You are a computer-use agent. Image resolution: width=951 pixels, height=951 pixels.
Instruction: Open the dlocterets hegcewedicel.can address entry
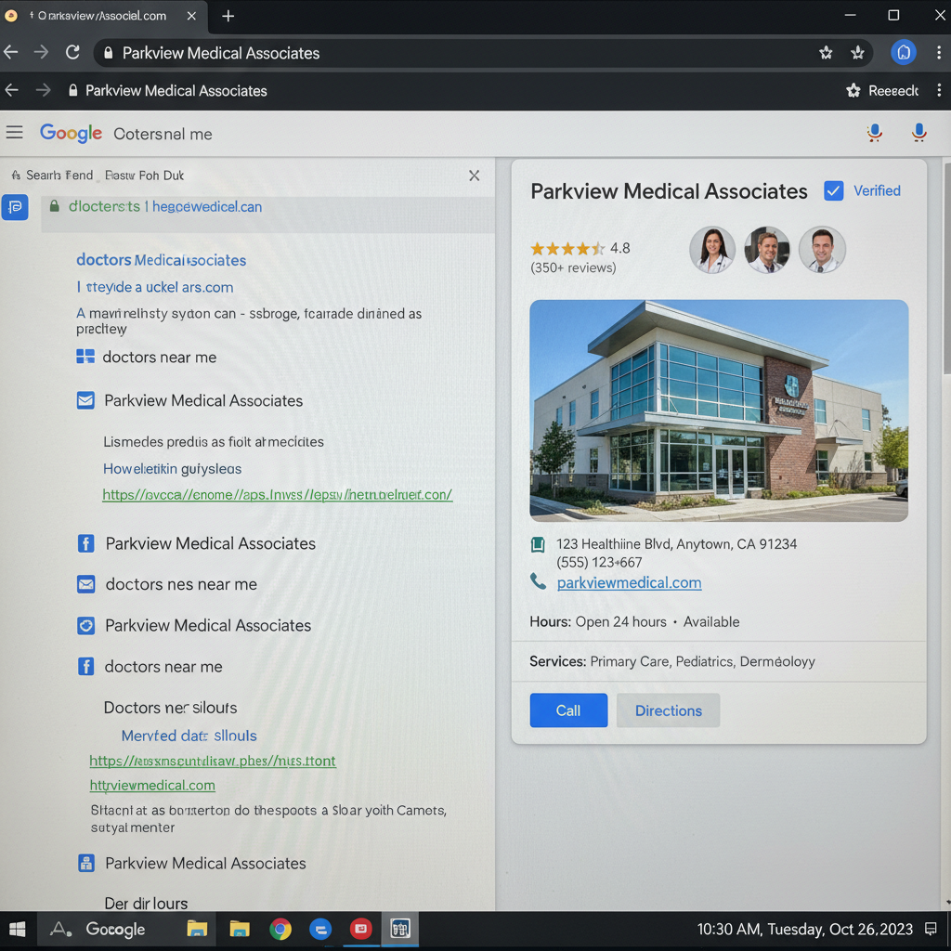tap(267, 215)
